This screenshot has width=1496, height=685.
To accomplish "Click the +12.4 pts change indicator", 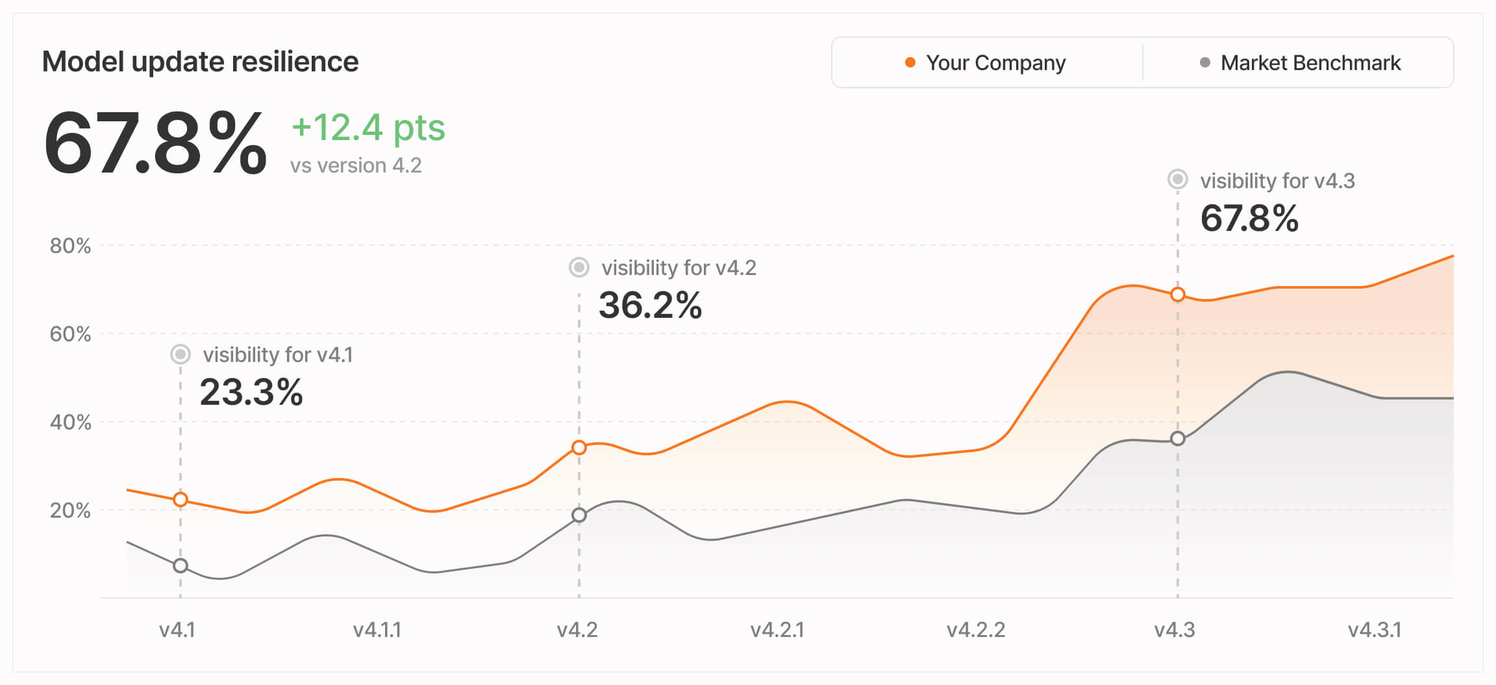I will point(368,127).
